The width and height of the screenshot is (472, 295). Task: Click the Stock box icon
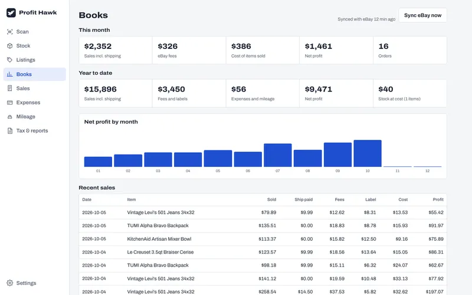9,46
